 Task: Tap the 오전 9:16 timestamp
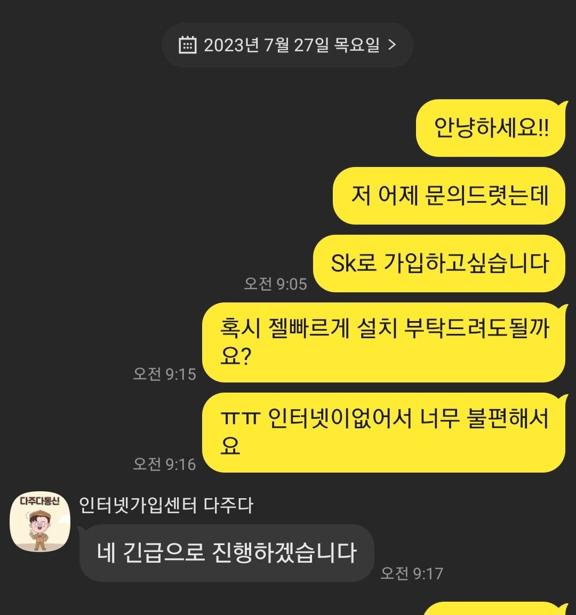click(x=164, y=464)
